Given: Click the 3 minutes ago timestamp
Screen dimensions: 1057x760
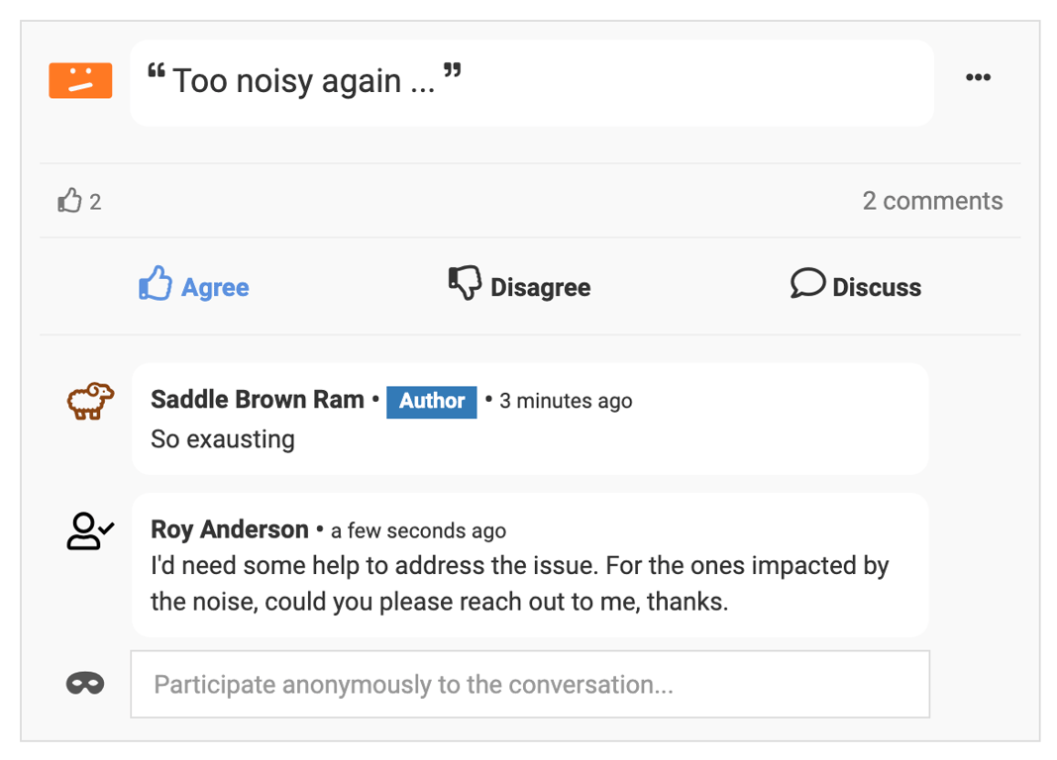Looking at the screenshot, I should click(x=566, y=401).
